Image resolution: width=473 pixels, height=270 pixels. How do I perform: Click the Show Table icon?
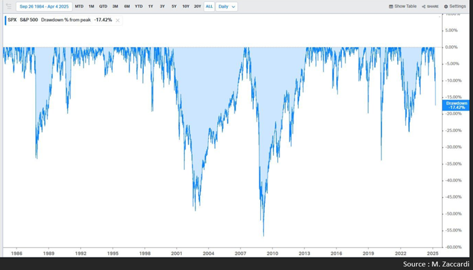coord(392,7)
